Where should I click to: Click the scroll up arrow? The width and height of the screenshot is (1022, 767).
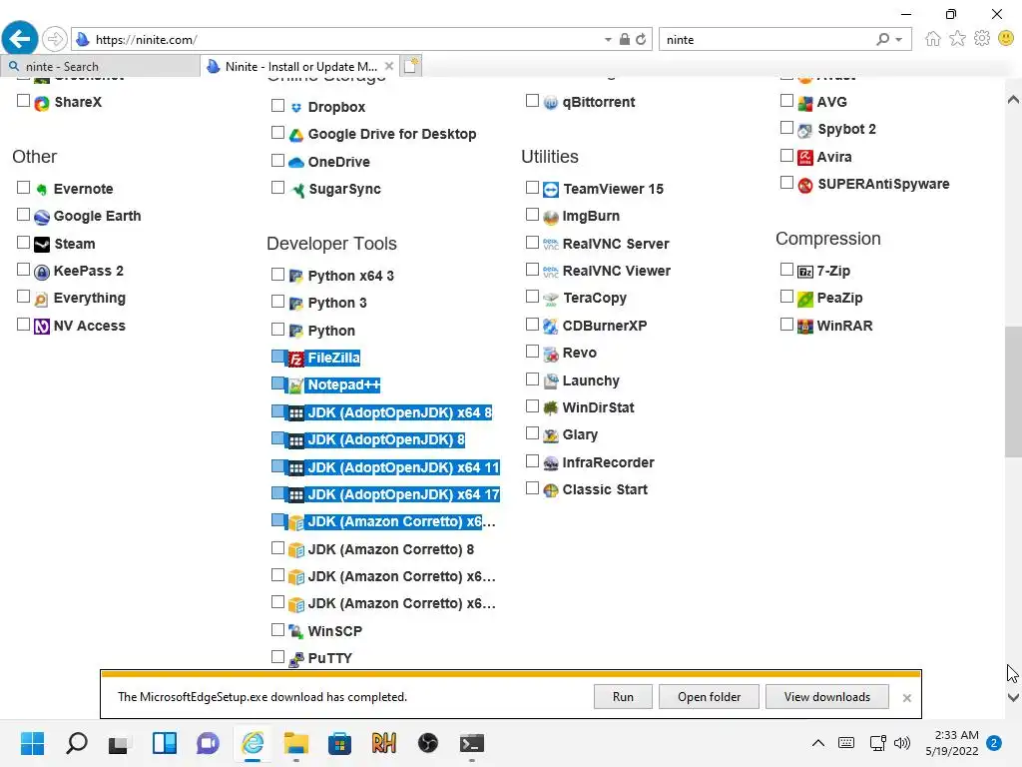pos(1013,100)
